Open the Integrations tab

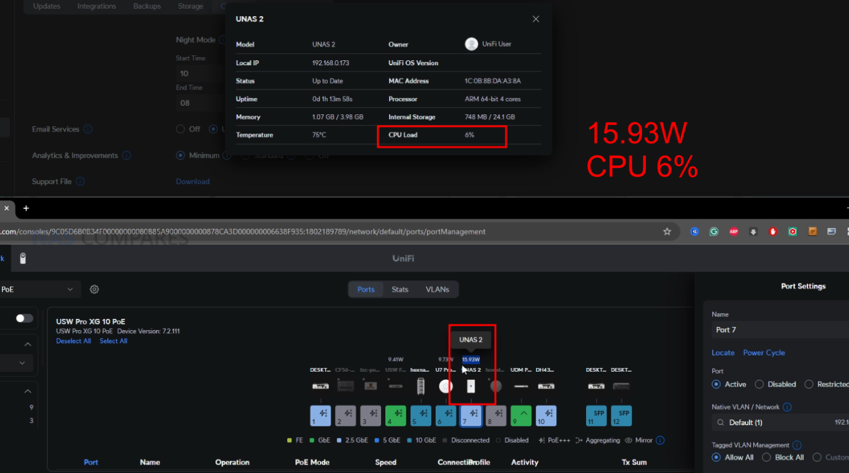tap(96, 6)
